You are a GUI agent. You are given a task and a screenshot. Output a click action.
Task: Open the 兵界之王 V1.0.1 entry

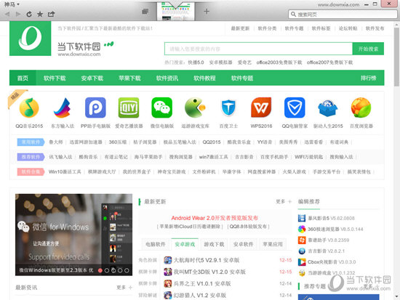point(202,283)
